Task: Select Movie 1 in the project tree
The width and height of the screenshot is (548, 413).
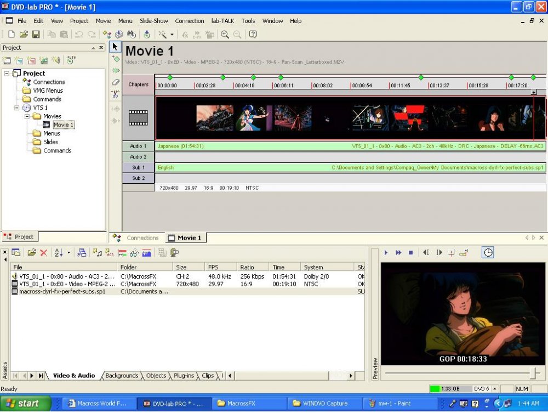Action: tap(63, 125)
